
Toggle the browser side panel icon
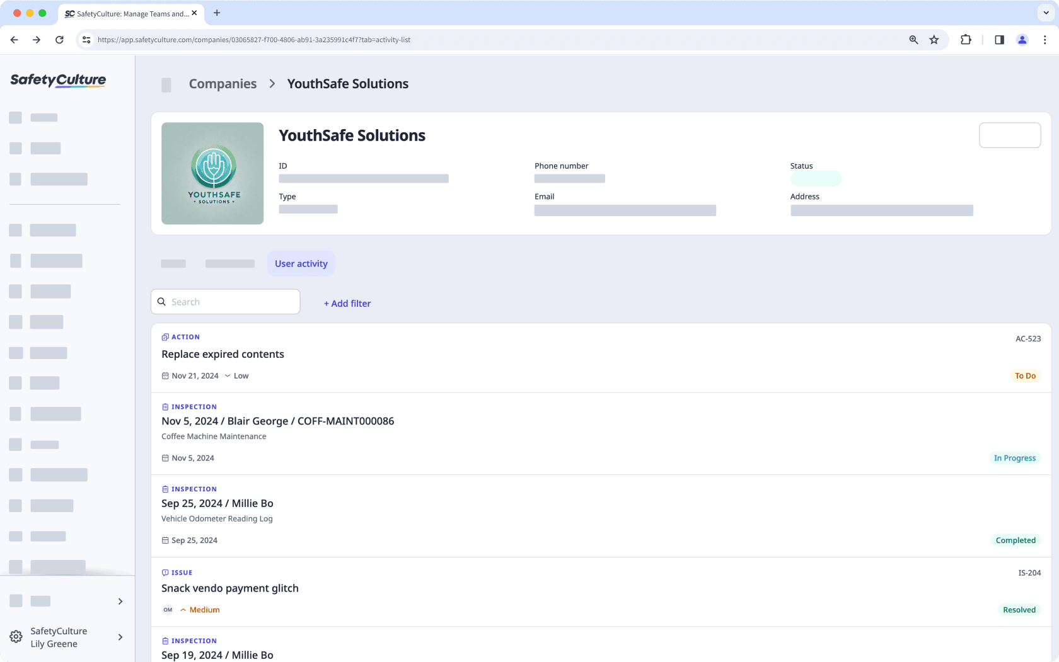click(999, 40)
